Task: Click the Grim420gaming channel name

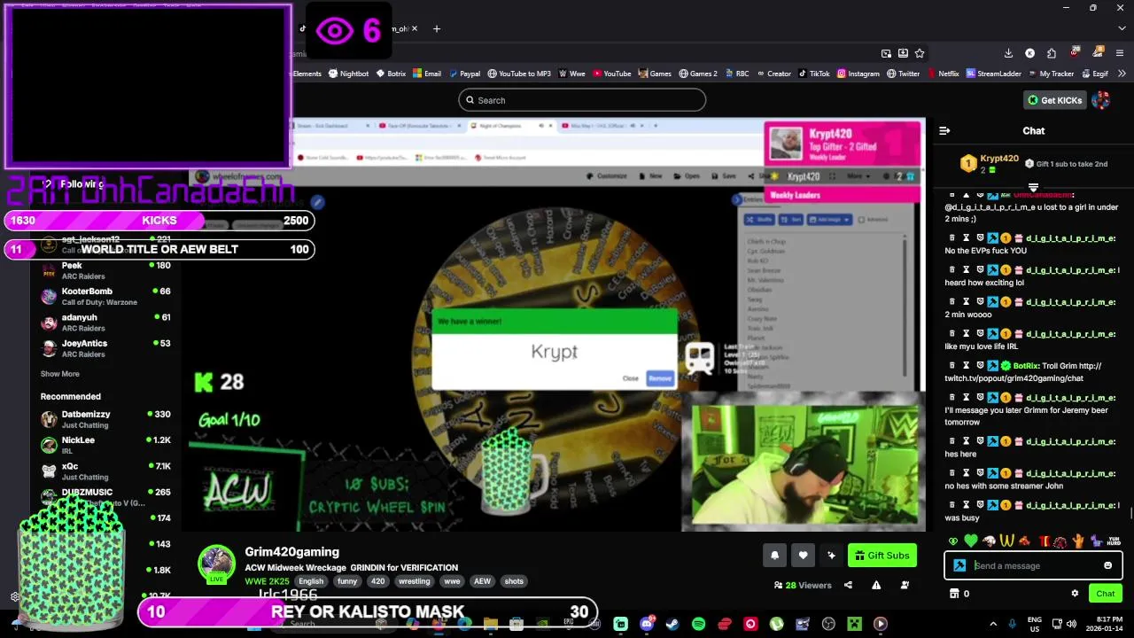Action: coord(291,552)
